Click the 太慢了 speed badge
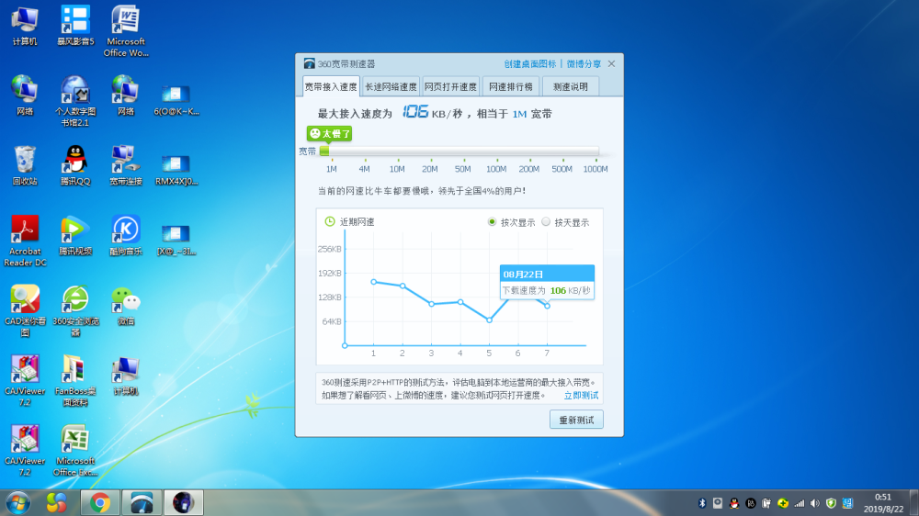The image size is (919, 516). [x=329, y=133]
